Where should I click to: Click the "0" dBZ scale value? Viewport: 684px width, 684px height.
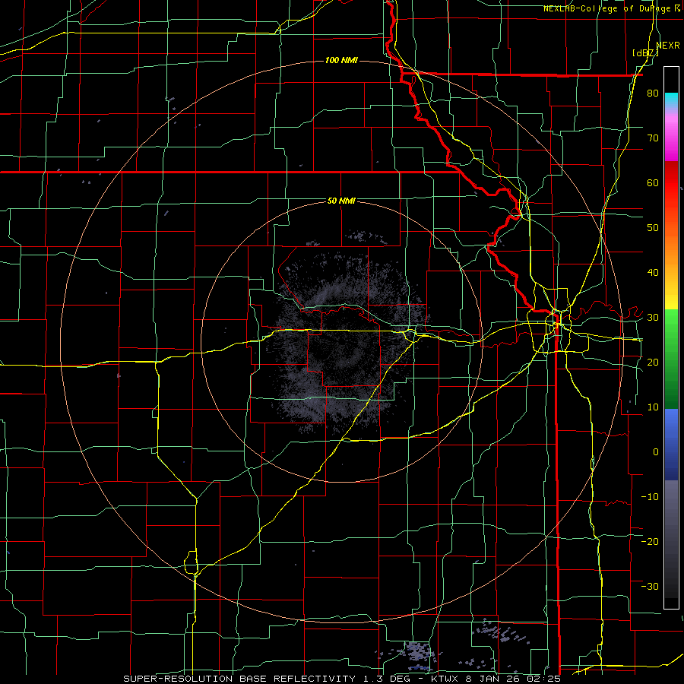pos(656,452)
